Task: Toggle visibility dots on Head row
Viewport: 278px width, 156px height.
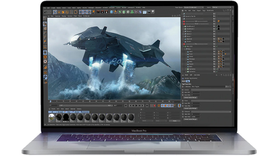Action: click(x=215, y=51)
